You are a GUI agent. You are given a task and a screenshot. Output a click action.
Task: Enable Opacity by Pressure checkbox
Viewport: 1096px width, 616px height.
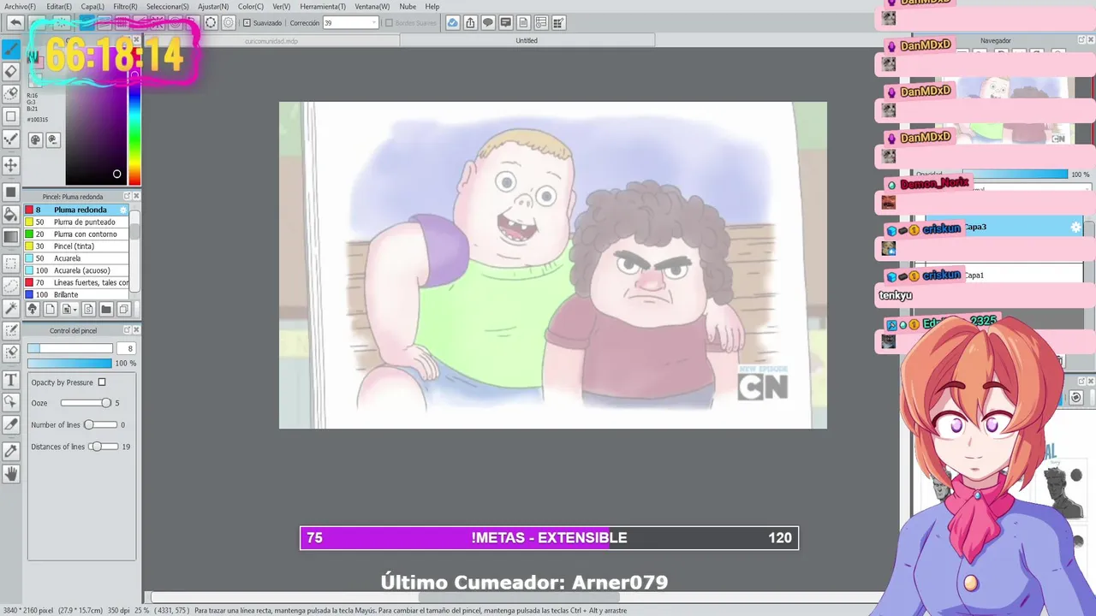tap(102, 382)
